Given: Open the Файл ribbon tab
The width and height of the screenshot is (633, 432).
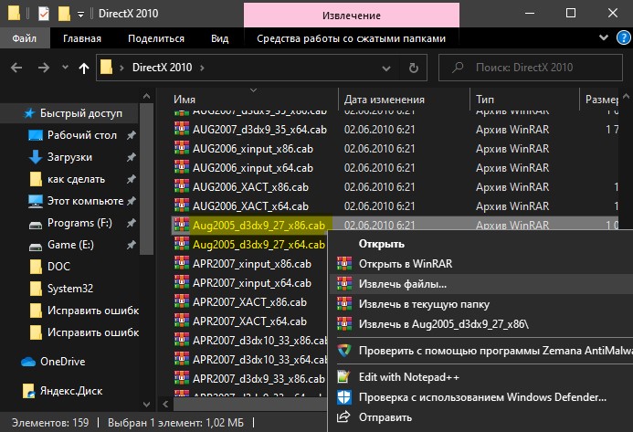Looking at the screenshot, I should 25,38.
